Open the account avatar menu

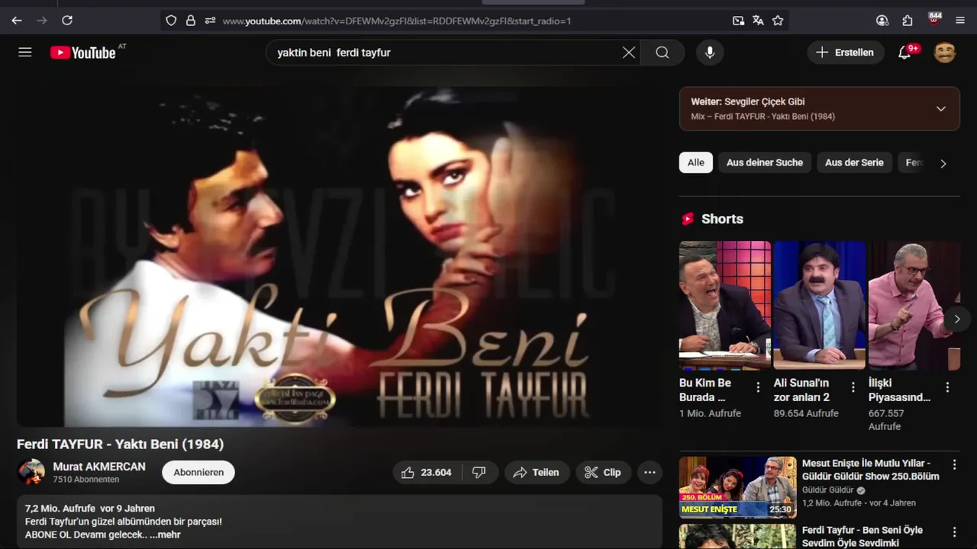click(x=945, y=53)
